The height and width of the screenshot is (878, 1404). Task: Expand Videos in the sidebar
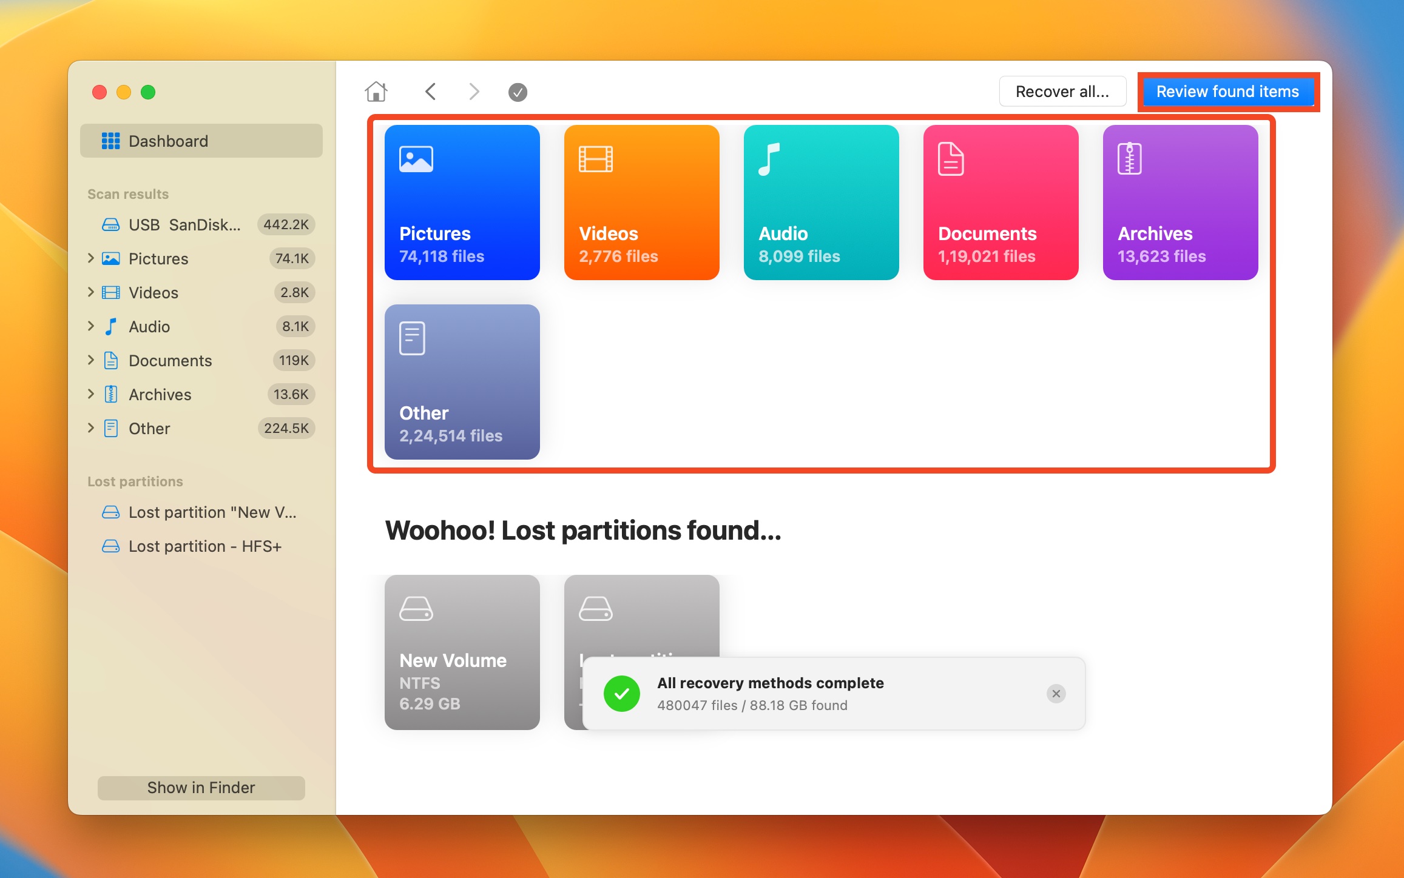pos(91,292)
